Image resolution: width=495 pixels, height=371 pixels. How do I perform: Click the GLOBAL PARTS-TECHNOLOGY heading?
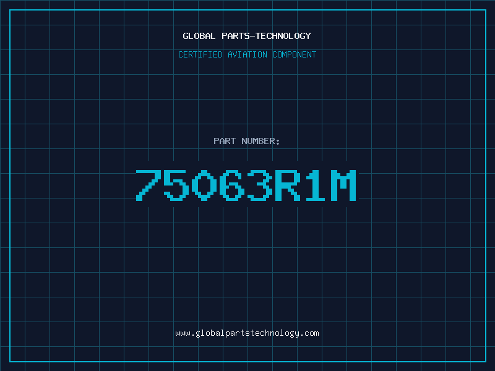coord(247,36)
